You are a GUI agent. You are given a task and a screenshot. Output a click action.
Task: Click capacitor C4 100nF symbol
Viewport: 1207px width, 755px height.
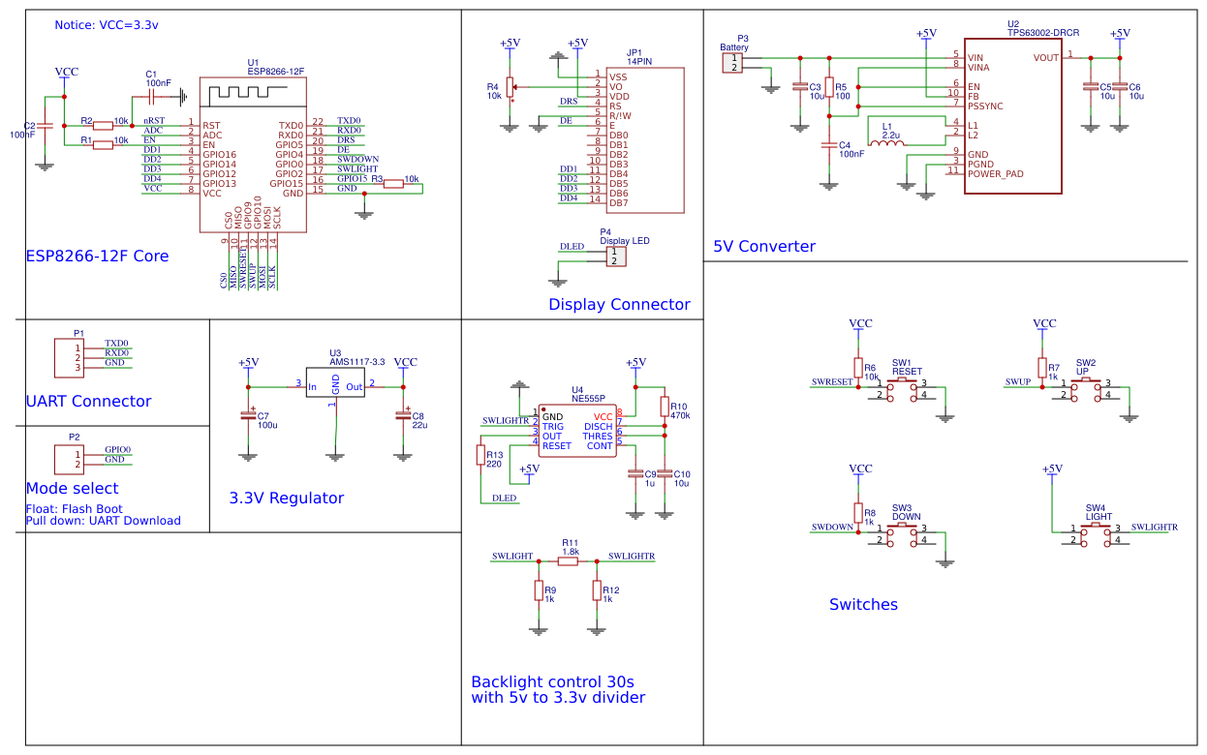pos(829,145)
